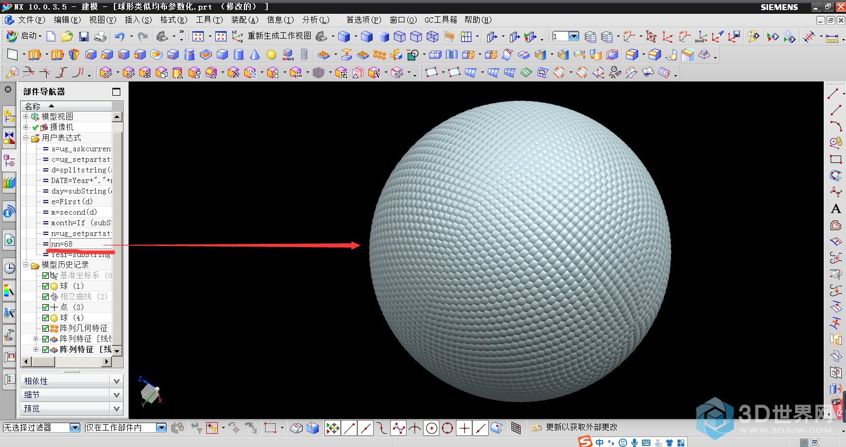Click the Measure Distance ruler icon

click(832, 37)
